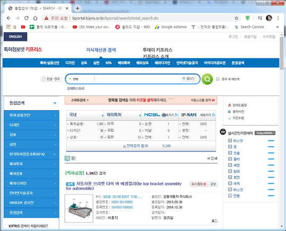Open 상표 in the blue menu bar

[x=84, y=63]
